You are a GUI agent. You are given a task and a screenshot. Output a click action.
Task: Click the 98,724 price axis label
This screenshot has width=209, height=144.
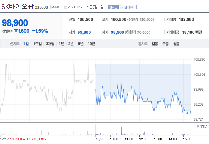(x=198, y=119)
